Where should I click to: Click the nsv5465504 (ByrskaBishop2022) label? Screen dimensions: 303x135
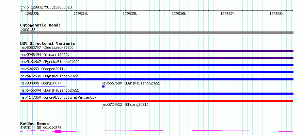pos(50,90)
